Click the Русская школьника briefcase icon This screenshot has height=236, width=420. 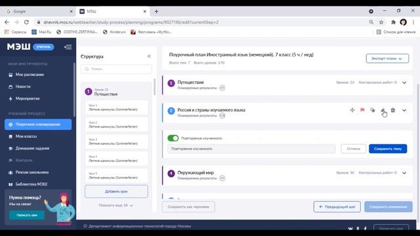pos(10,172)
